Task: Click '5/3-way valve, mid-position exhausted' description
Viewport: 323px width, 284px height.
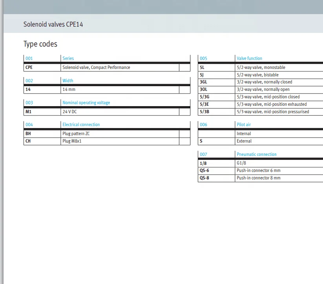Action: point(272,104)
